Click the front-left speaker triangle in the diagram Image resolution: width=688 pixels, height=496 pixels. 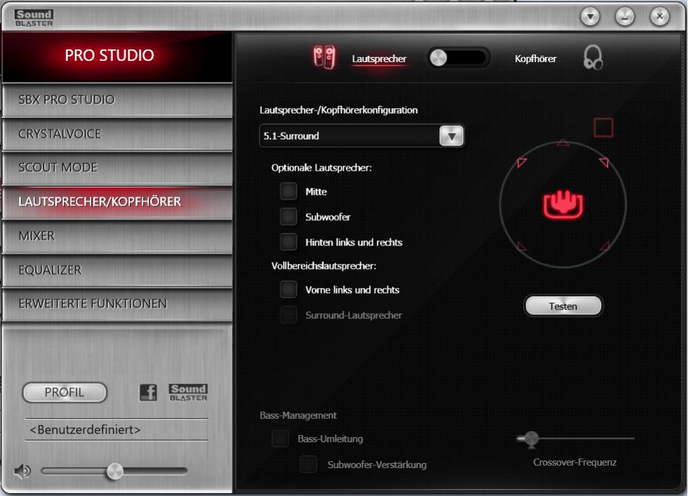pyautogui.click(x=521, y=162)
